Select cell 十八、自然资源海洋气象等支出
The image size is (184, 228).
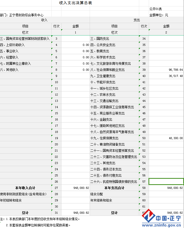(115, 132)
